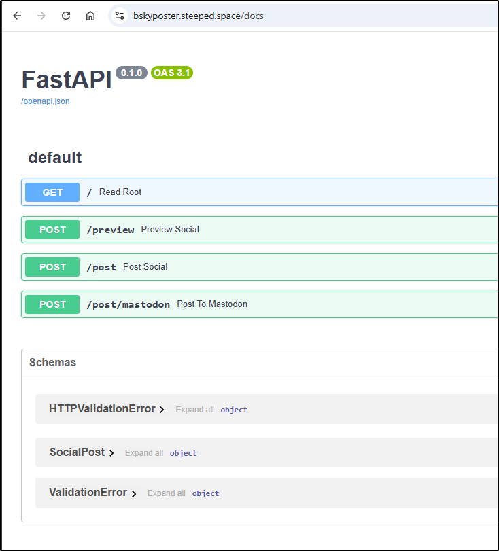This screenshot has width=499, height=551.
Task: Reload the page with refresh icon
Action: [x=66, y=16]
